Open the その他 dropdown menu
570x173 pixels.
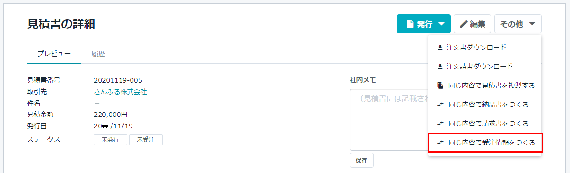(x=518, y=24)
